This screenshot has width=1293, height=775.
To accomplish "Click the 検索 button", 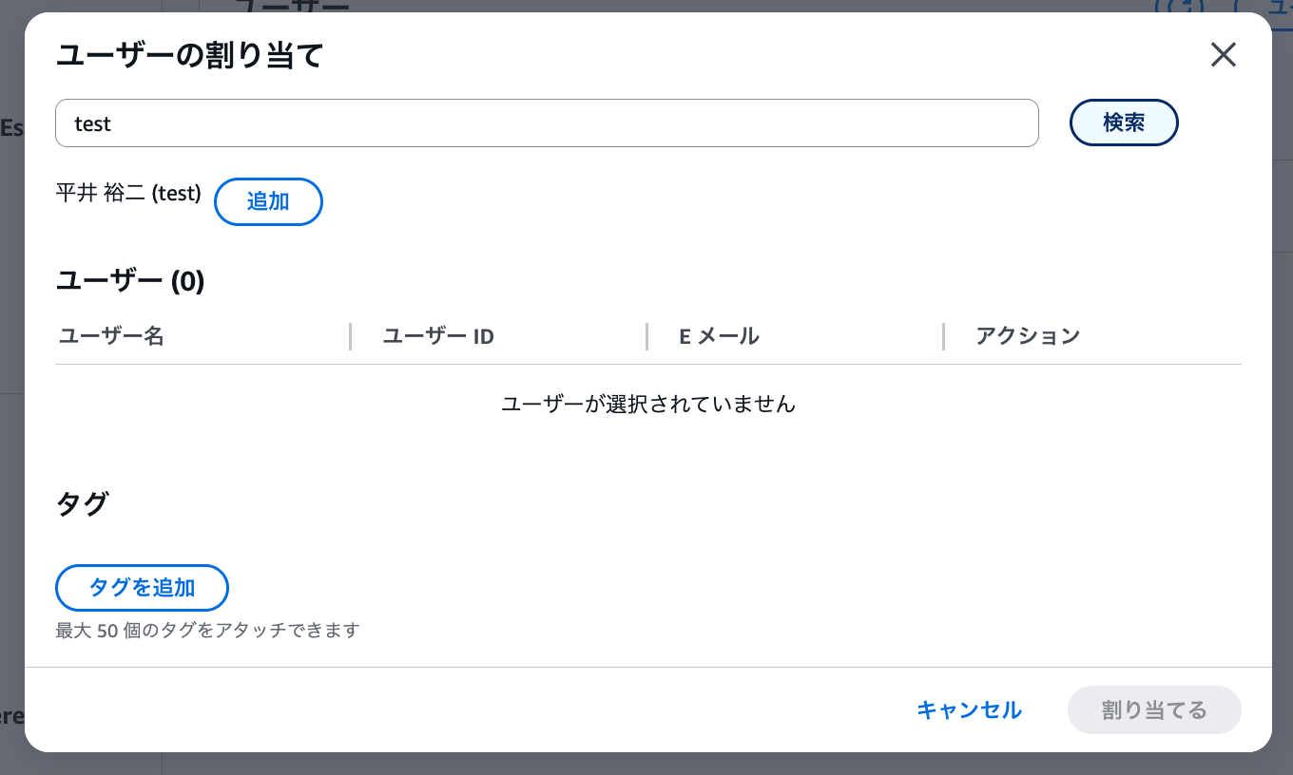I will click(x=1124, y=123).
